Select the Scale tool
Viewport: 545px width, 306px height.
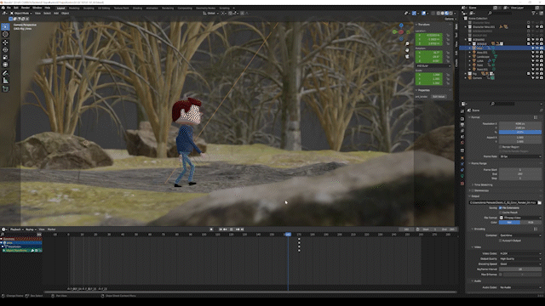coord(5,58)
